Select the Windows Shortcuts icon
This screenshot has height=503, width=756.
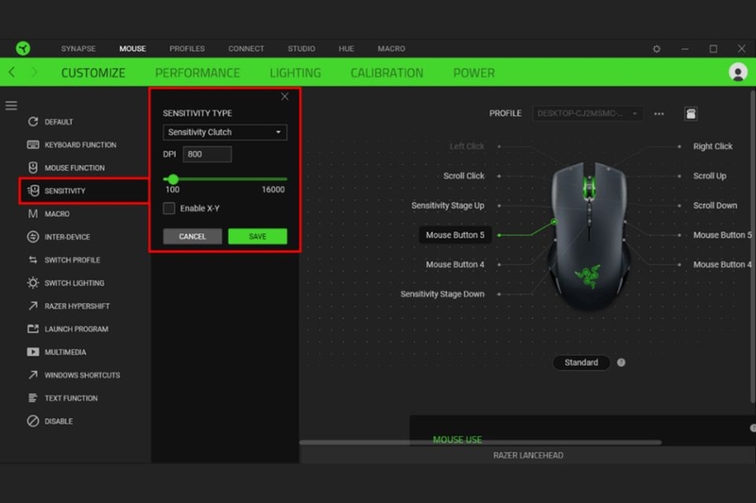33,375
